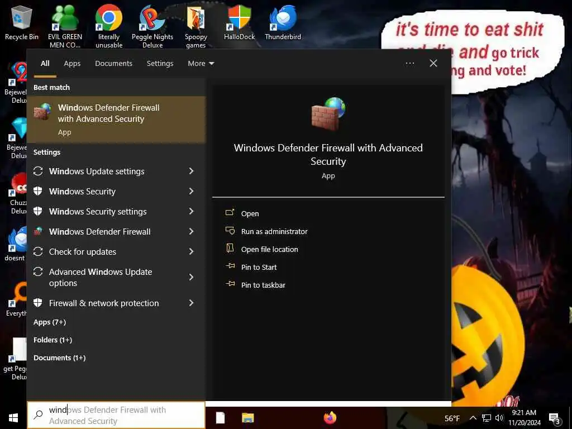Viewport: 572px width, 429px height.
Task: Open File Explorer from the taskbar
Action: tap(247, 418)
